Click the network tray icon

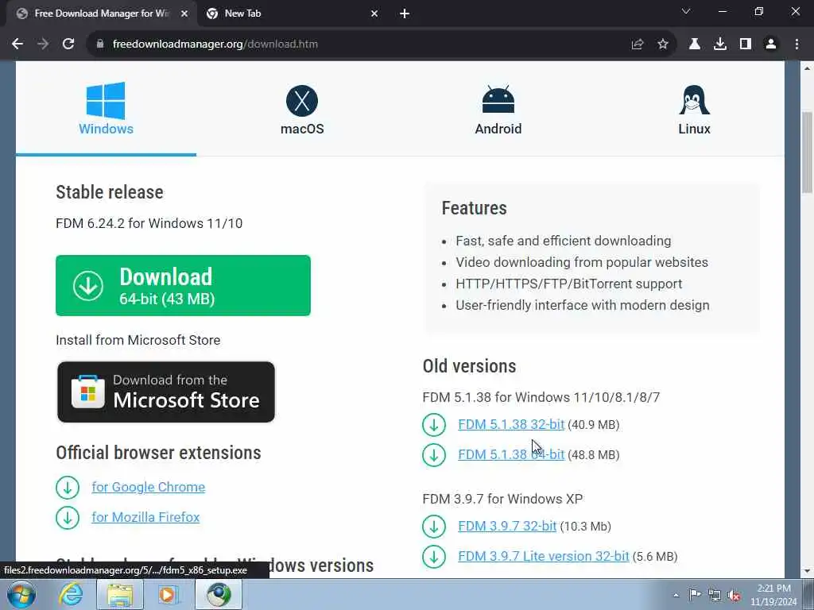(x=715, y=596)
